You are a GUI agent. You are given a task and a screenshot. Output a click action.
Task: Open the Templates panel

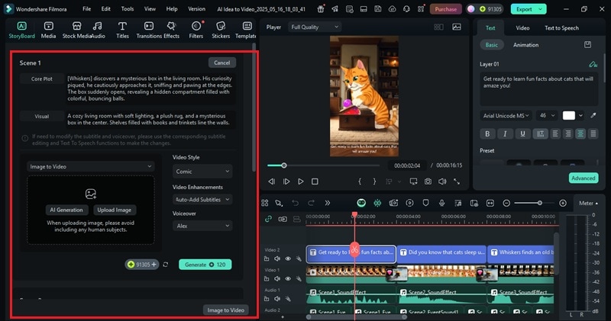(246, 30)
